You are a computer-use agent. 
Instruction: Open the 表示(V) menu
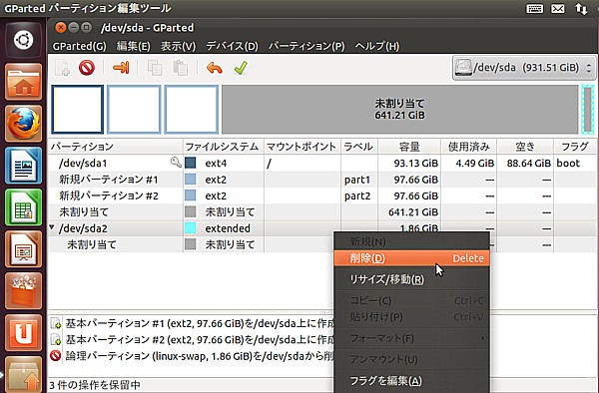tap(178, 46)
